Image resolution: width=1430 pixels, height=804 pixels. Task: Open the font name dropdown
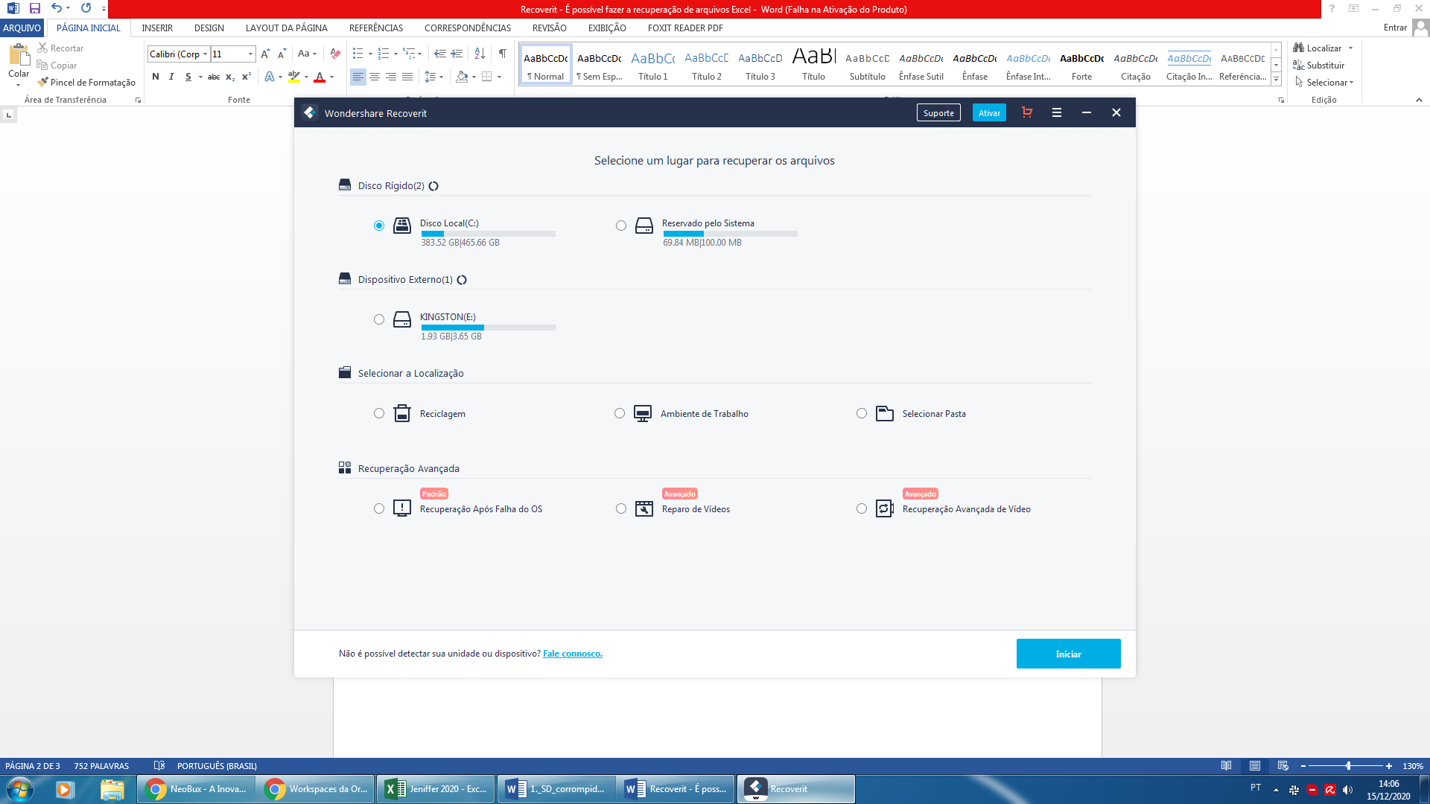coord(205,54)
